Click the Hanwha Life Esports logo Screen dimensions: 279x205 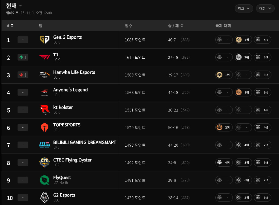pos(45,75)
